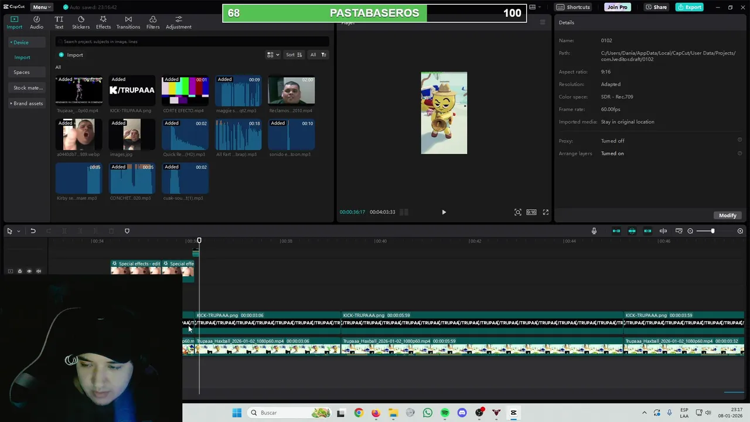Screen dimensions: 750x422
Task: Open Stock materials in the sidebar
Action: [x=28, y=88]
